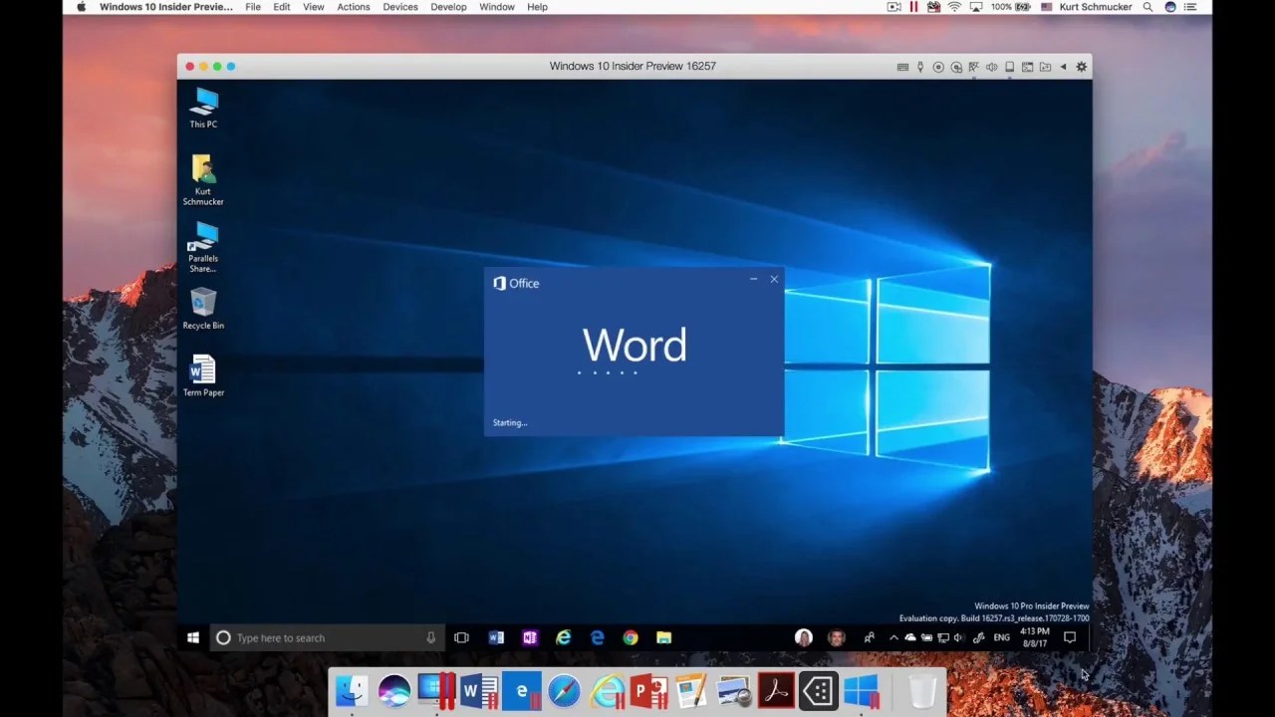Open the Devices menu in the menu bar
The width and height of the screenshot is (1275, 717).
click(399, 7)
